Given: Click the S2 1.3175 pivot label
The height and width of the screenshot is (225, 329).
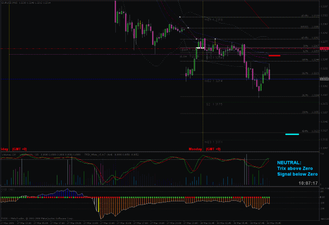Looking at the screenshot, I should (214, 104).
